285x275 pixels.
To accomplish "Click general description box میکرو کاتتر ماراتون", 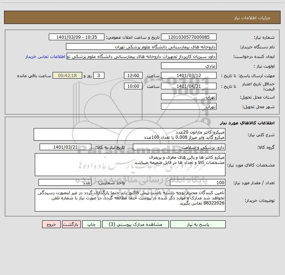I will coord(130,134).
